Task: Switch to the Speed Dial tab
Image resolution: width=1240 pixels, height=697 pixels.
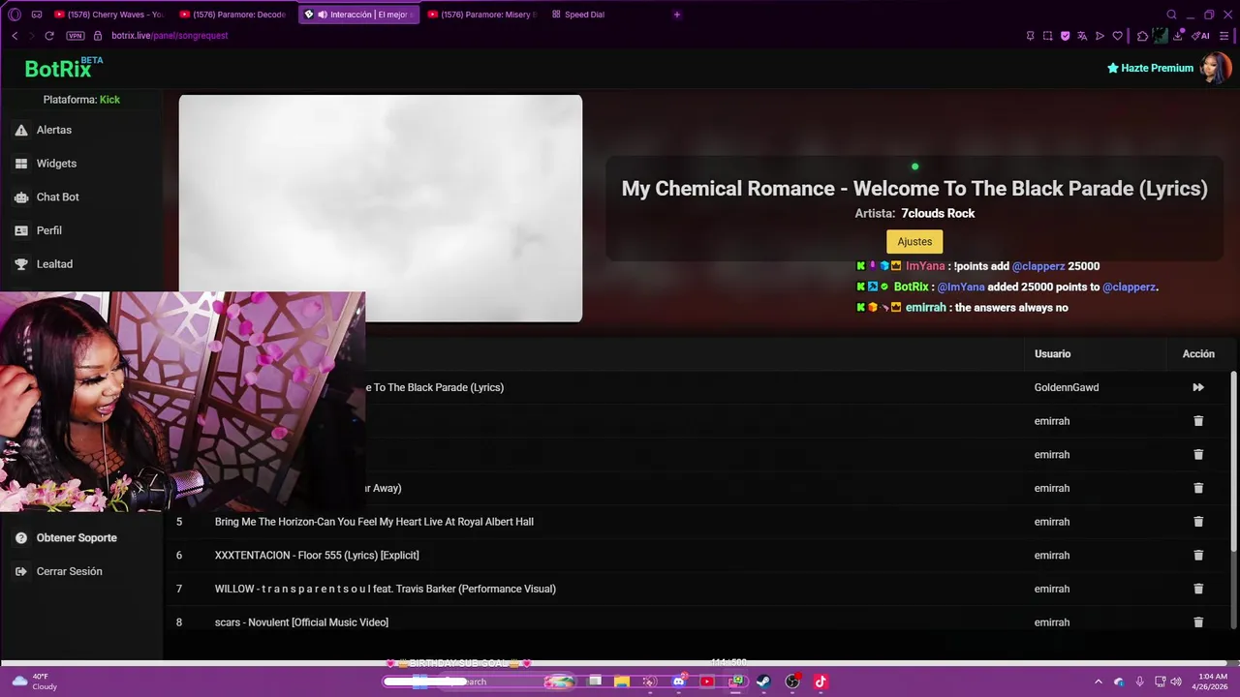Action: pos(578,15)
